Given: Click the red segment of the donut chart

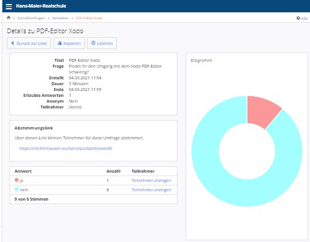Looking at the screenshot, I should [x=261, y=111].
